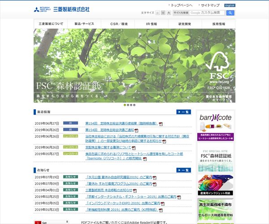Open 製品・サービス menu
The height and width of the screenshot is (224, 269).
(x=84, y=24)
